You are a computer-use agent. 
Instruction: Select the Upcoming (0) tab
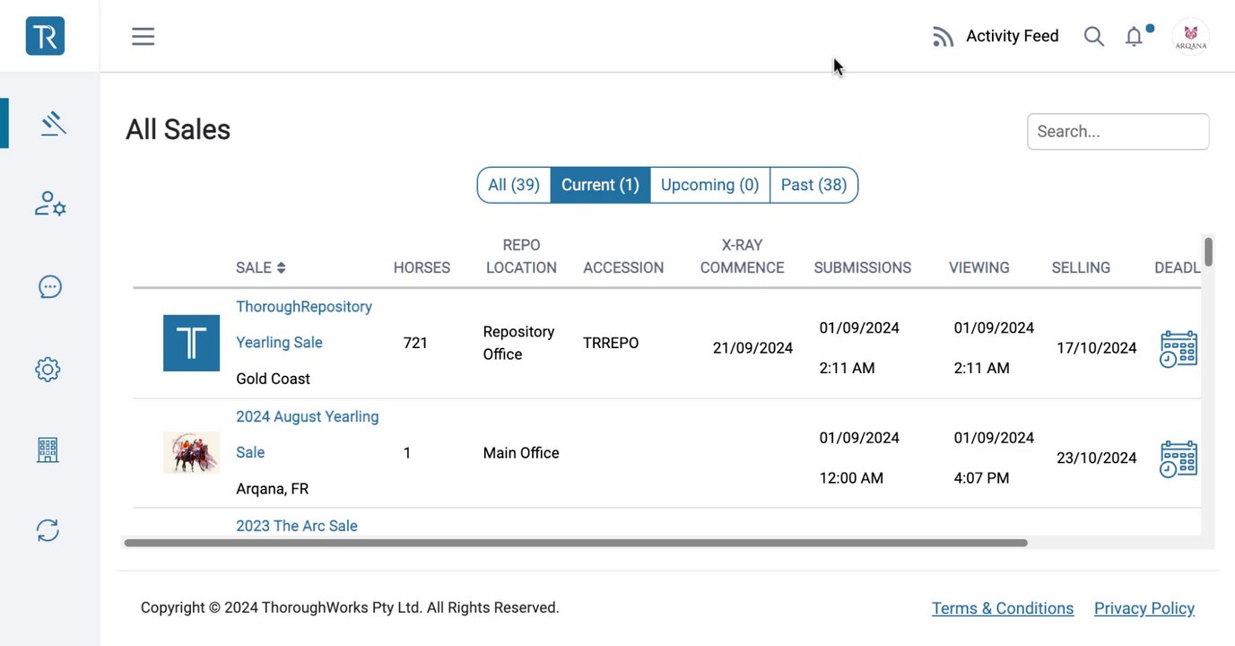tap(709, 185)
